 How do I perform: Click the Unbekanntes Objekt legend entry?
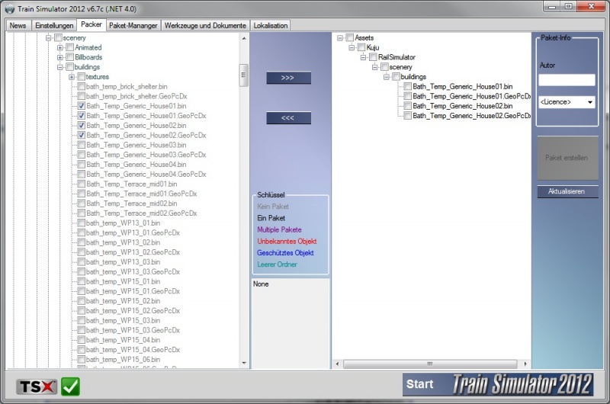287,241
